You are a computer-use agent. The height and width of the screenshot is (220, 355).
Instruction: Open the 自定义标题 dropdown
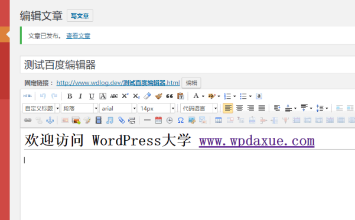41,108
